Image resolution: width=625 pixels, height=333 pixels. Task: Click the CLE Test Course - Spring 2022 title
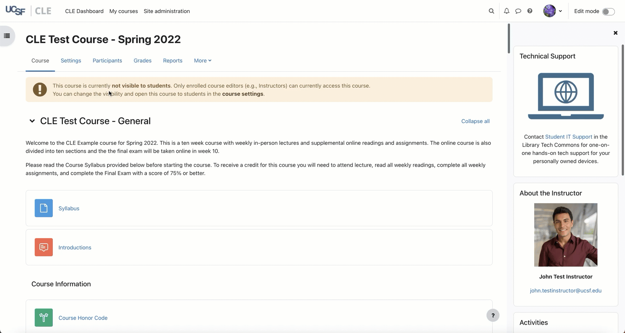click(103, 39)
